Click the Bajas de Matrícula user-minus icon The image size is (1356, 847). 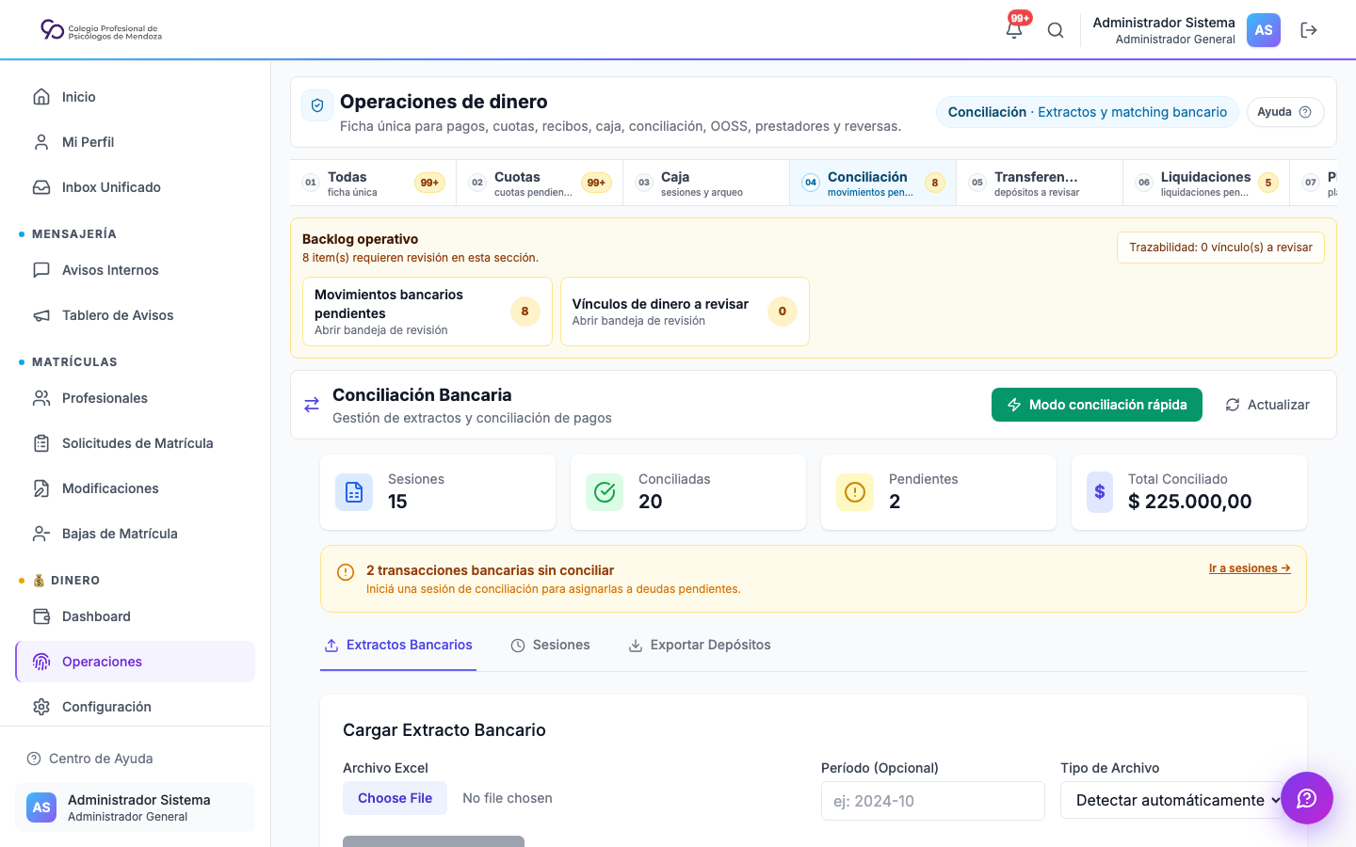[41, 534]
